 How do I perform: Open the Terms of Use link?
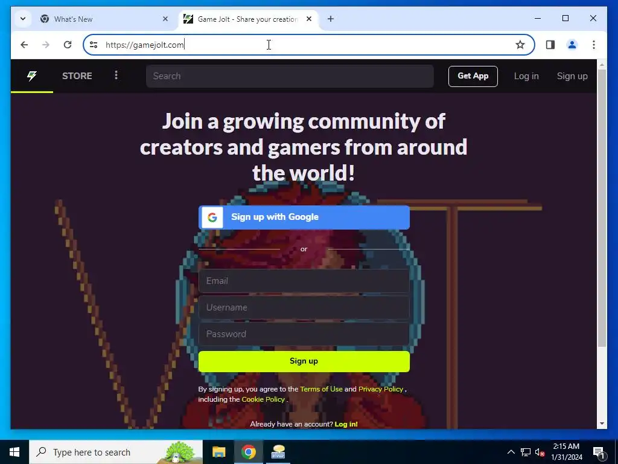pos(321,389)
